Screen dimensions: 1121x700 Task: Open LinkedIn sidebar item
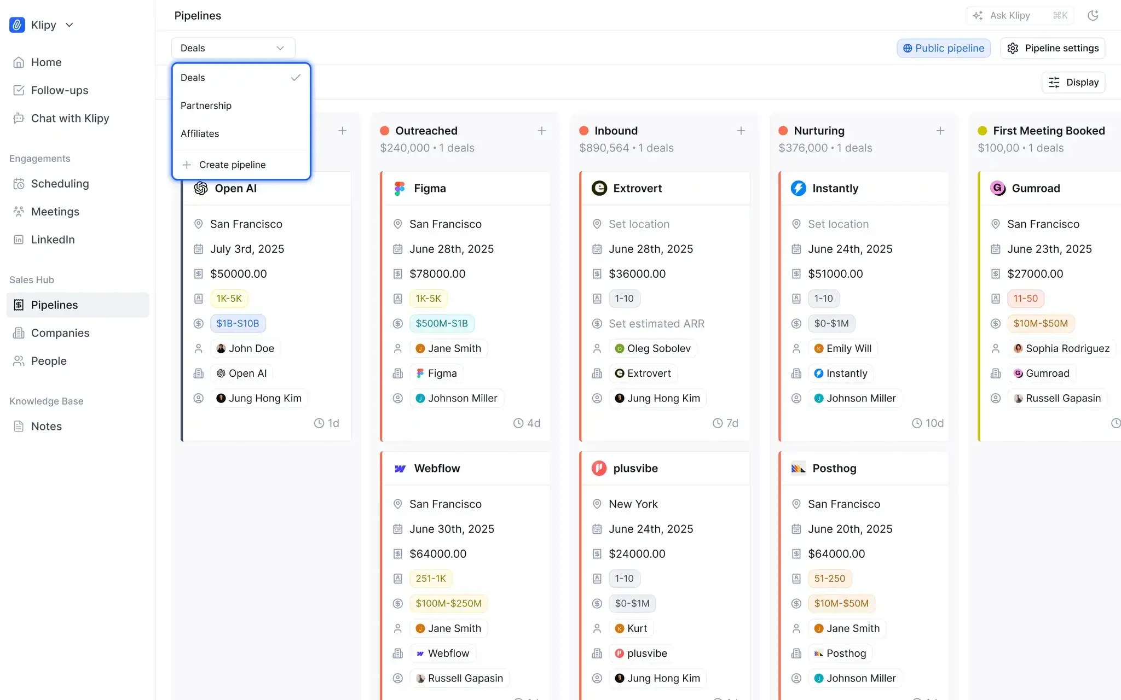click(53, 240)
